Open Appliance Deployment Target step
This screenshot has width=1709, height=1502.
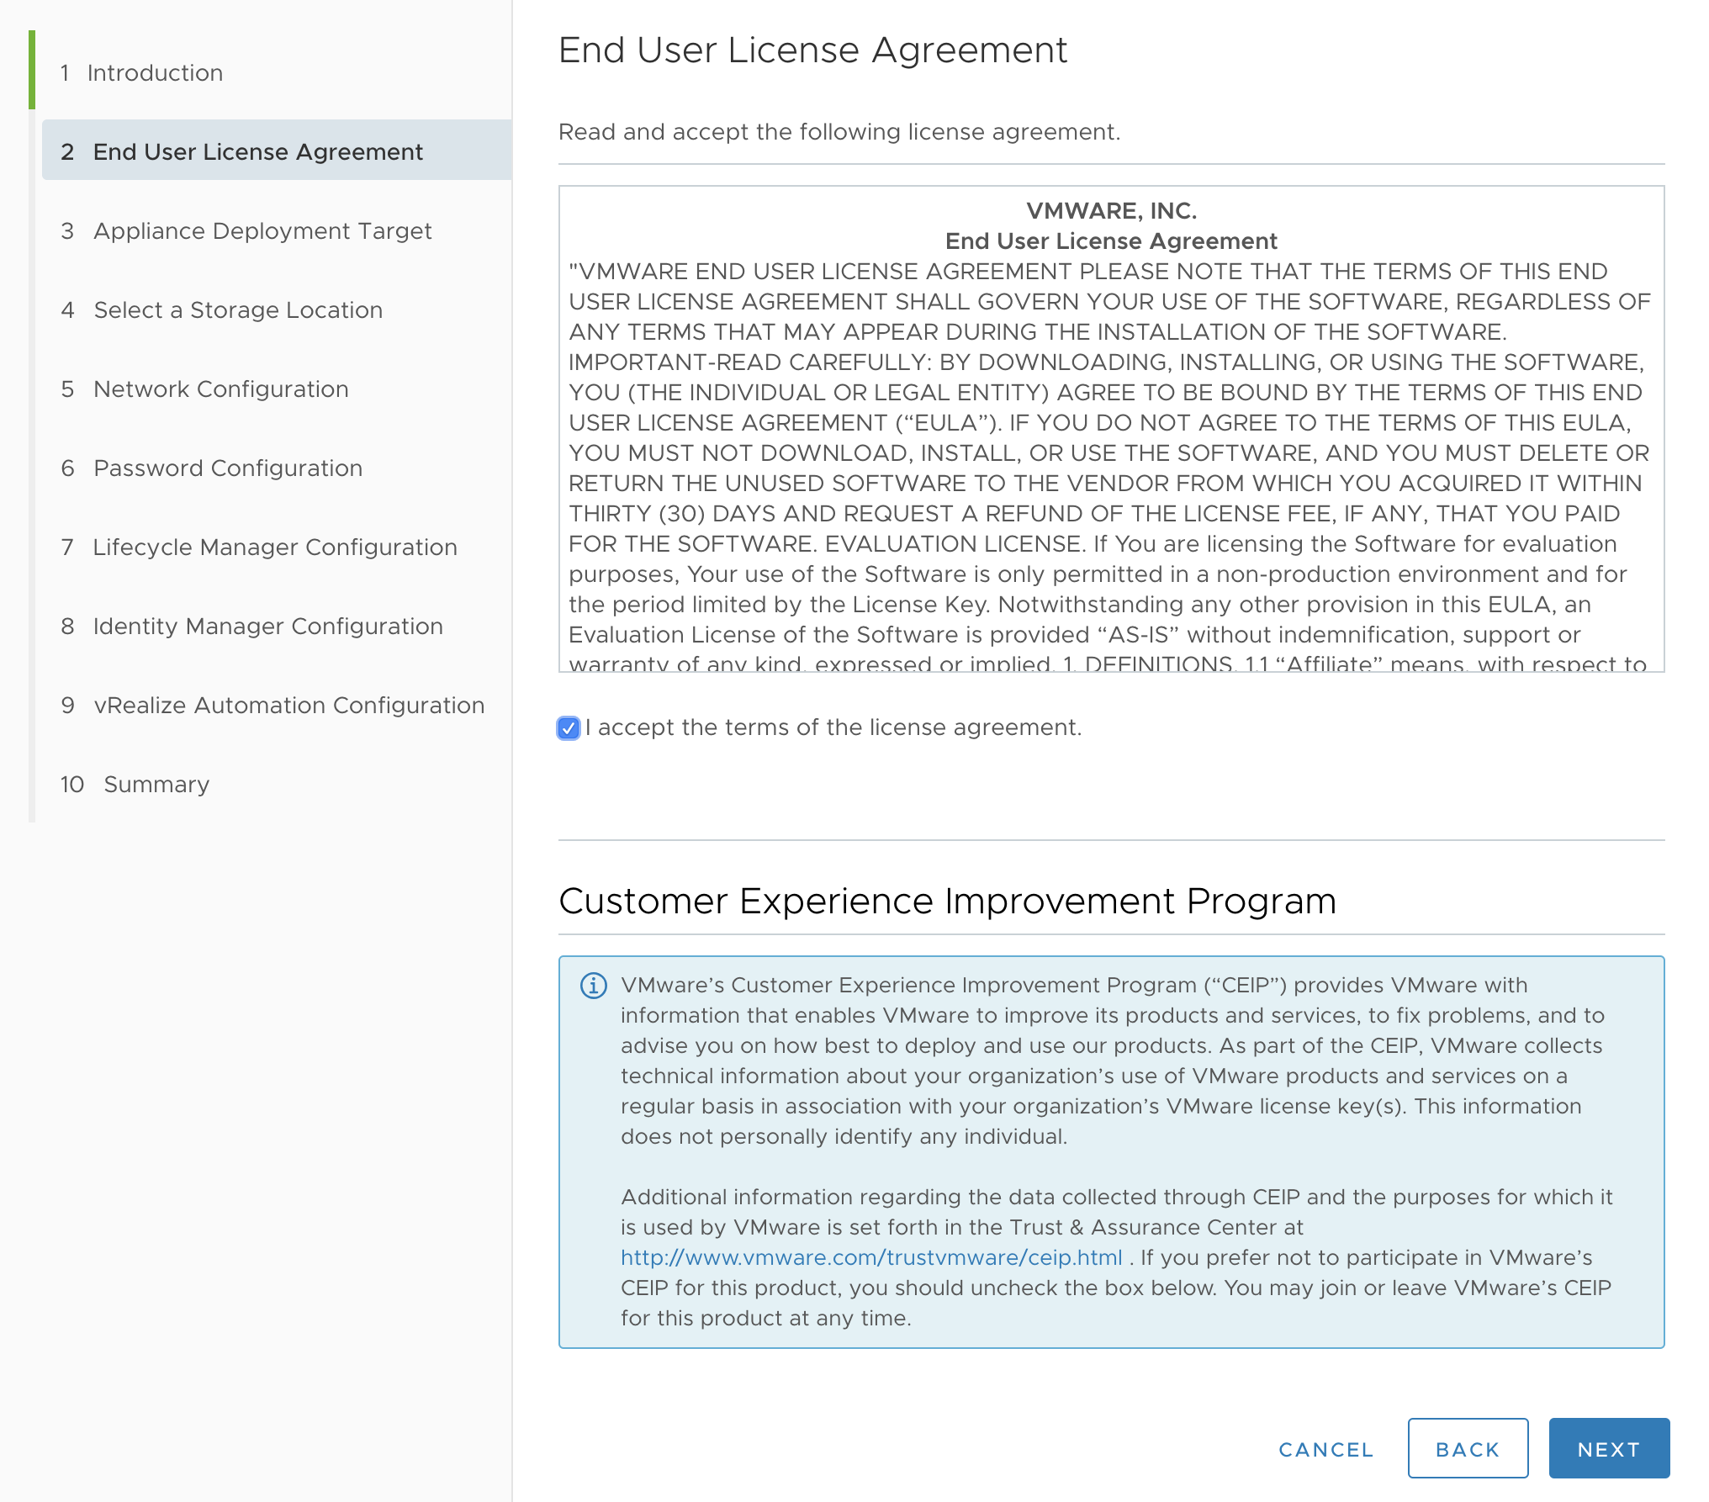[262, 231]
